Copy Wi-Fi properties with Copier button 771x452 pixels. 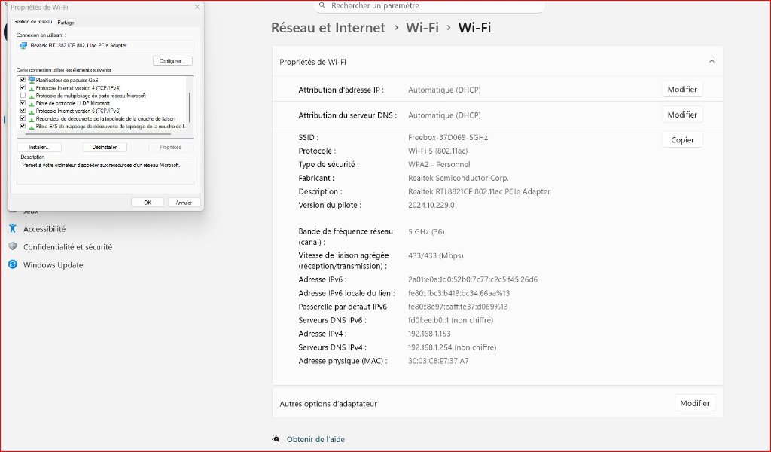682,140
